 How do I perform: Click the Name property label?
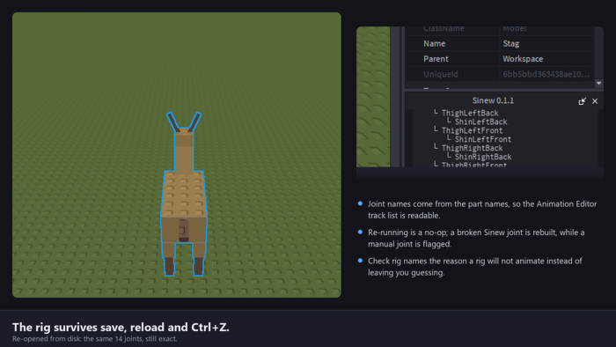pos(435,44)
